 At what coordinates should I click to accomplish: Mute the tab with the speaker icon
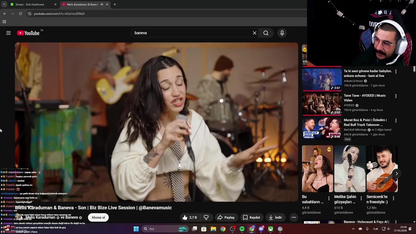click(102, 5)
